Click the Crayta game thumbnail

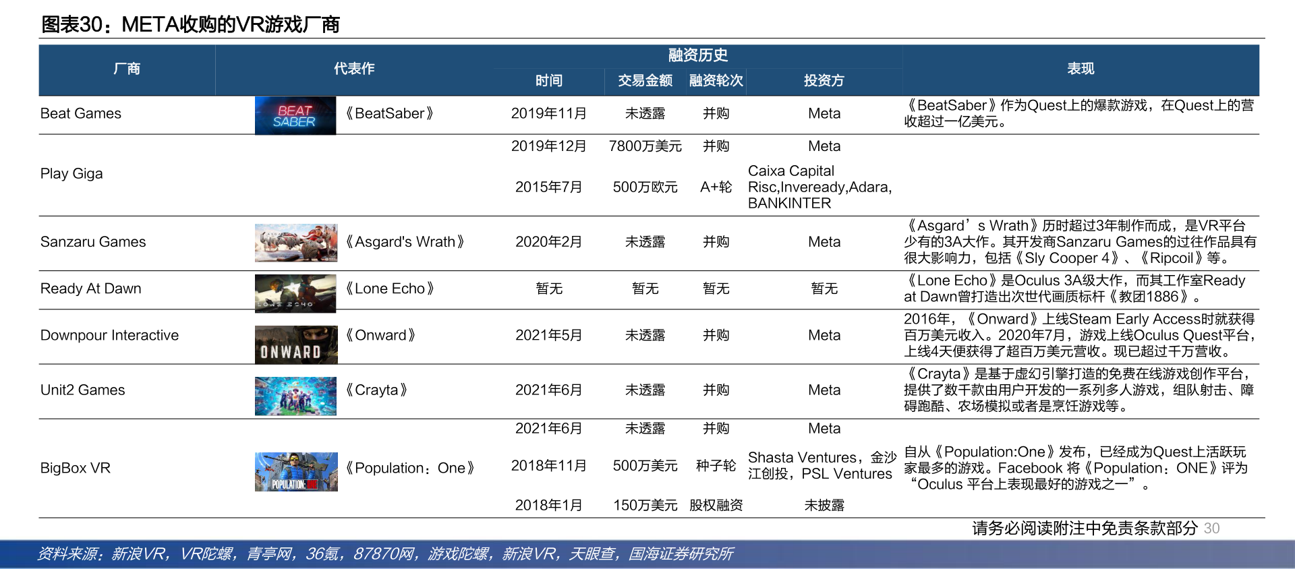point(295,396)
